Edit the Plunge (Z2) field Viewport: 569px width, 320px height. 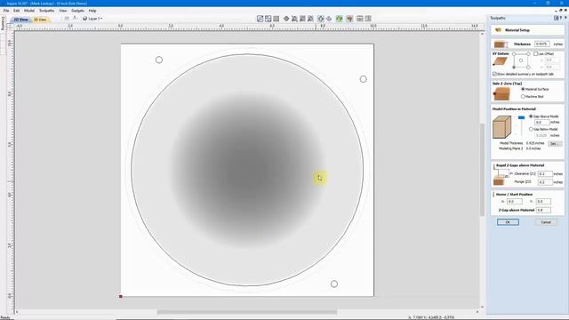click(x=545, y=181)
